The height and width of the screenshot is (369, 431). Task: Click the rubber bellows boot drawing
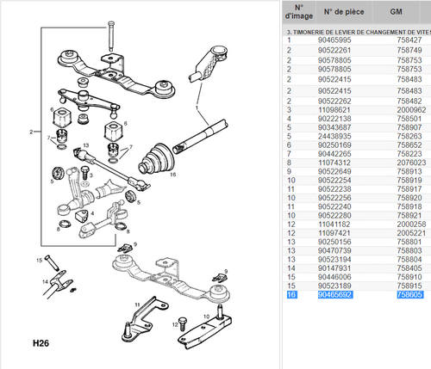click(x=156, y=159)
